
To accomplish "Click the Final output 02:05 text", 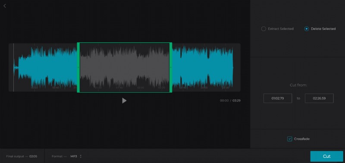I will tap(22, 157).
